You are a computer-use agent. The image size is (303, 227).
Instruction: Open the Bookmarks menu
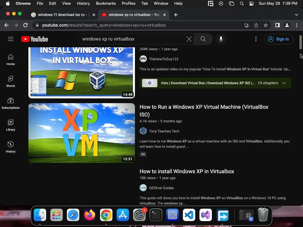click(x=106, y=4)
